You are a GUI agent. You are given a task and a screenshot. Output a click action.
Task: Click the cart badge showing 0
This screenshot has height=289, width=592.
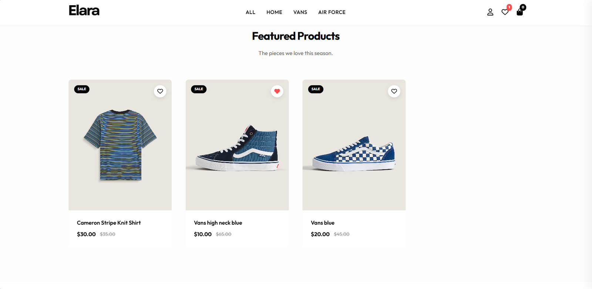(523, 7)
